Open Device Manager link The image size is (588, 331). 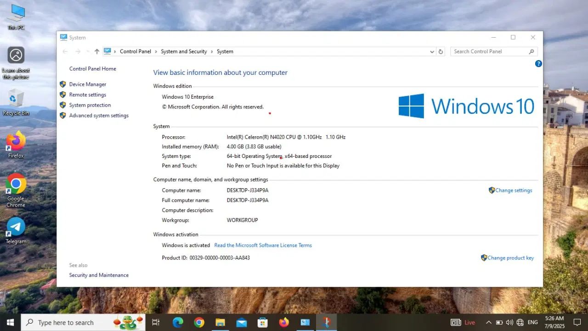(x=87, y=84)
